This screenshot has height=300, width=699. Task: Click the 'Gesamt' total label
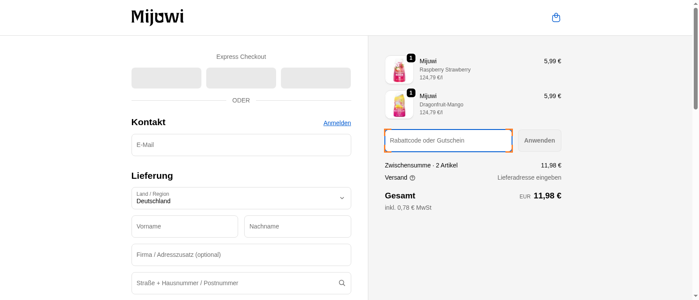400,196
